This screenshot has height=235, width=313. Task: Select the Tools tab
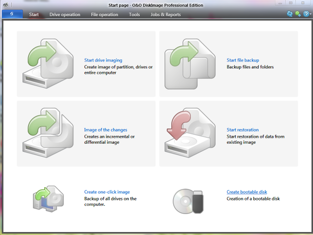[x=134, y=15]
